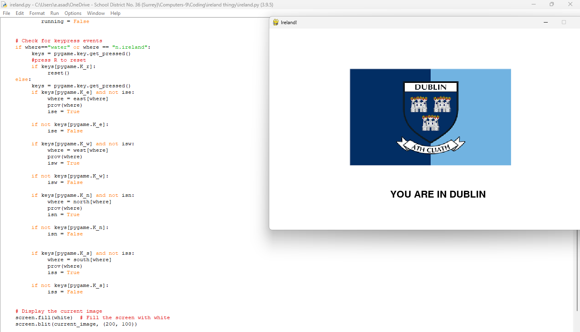Screen dimensions: 580x332
Task: Open the Help menu
Action: point(115,13)
